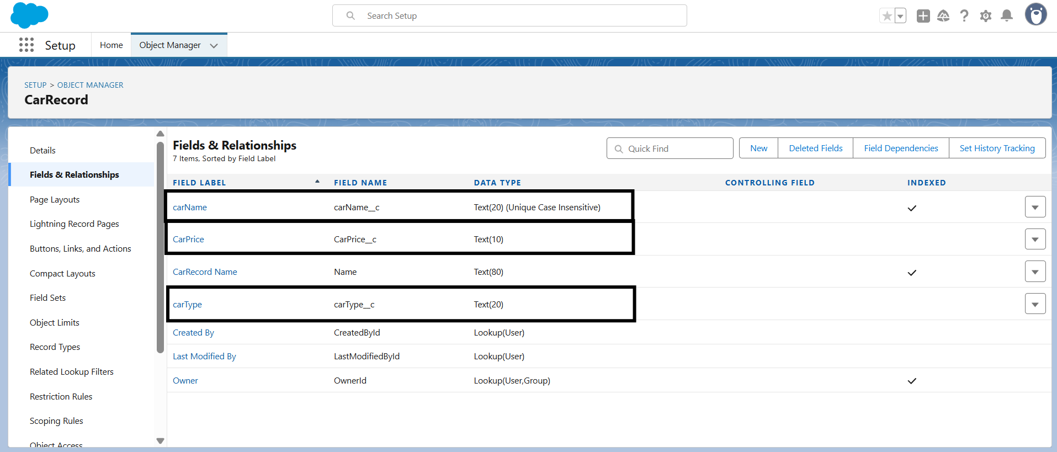
Task: Open the Trailhead guidance icon
Action: tap(943, 16)
